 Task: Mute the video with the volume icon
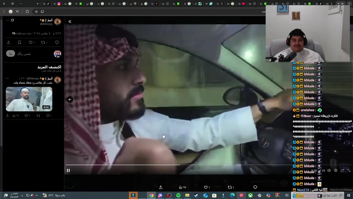(x=329, y=171)
